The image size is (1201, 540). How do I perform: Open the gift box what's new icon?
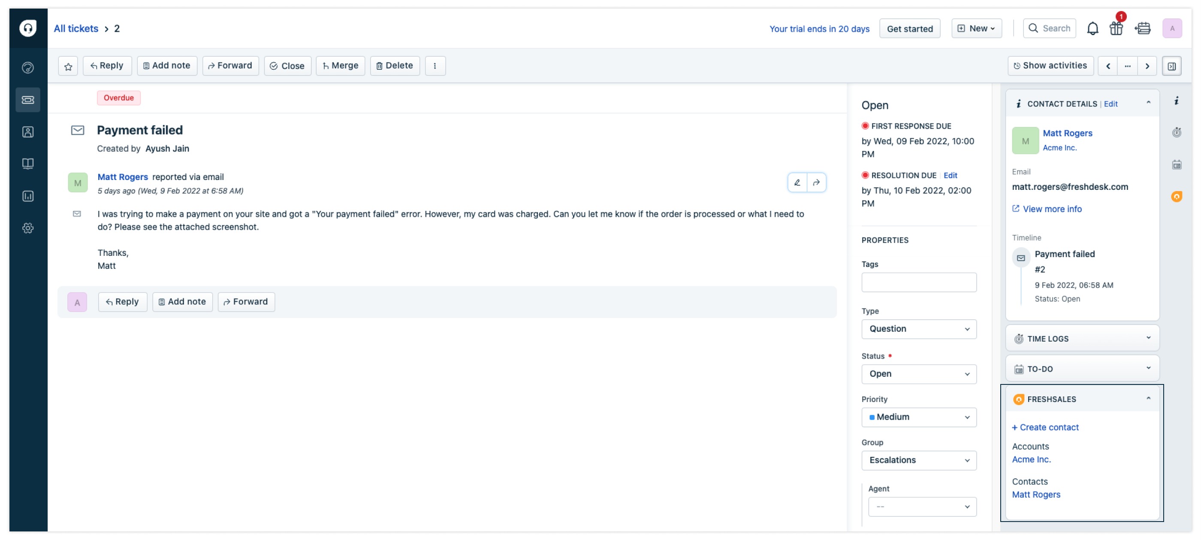(1116, 29)
